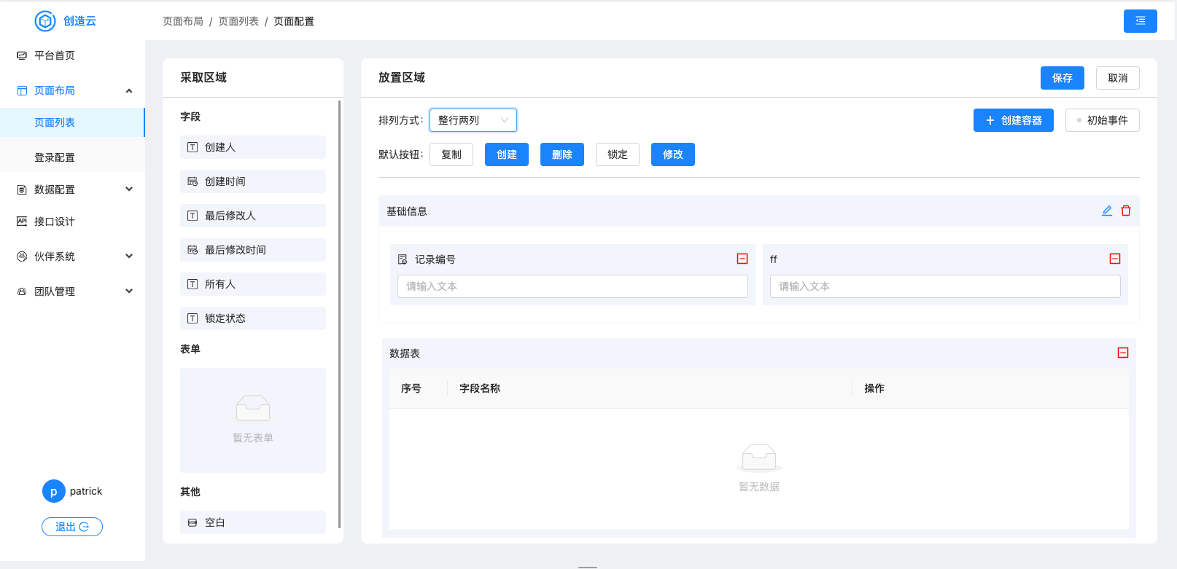
Task: Click the 页面布局 layout icon
Action: 22,90
